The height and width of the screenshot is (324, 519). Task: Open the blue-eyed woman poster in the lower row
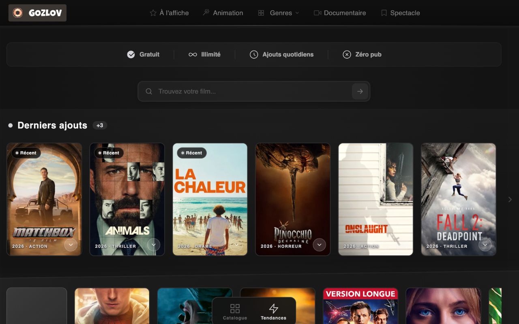pyautogui.click(x=443, y=306)
